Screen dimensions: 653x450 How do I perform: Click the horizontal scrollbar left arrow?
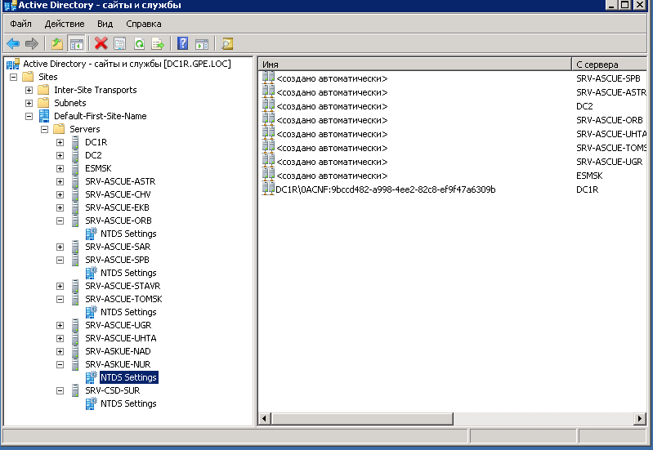(x=265, y=418)
